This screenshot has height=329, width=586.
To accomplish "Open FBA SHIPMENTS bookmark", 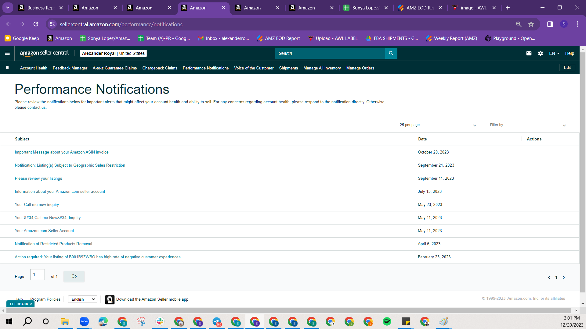I will point(392,38).
